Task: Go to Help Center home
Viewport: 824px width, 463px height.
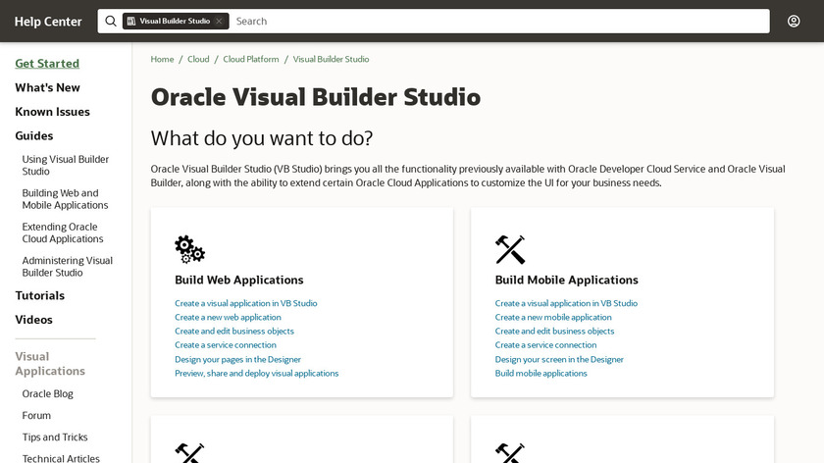Action: coord(48,21)
